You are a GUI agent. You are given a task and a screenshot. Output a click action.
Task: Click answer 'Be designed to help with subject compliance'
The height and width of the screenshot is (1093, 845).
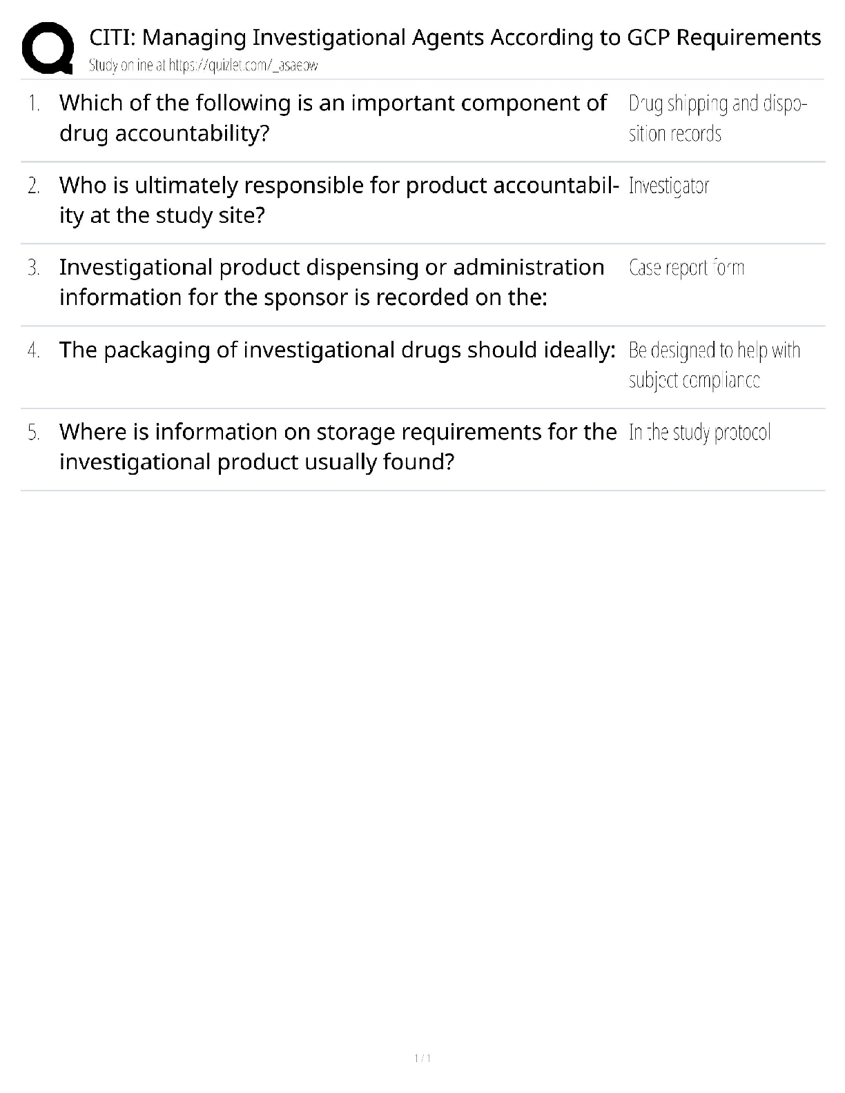(x=714, y=365)
